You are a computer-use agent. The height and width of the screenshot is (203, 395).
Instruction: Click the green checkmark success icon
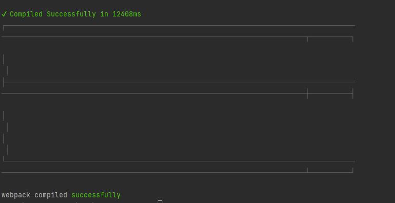4,14
